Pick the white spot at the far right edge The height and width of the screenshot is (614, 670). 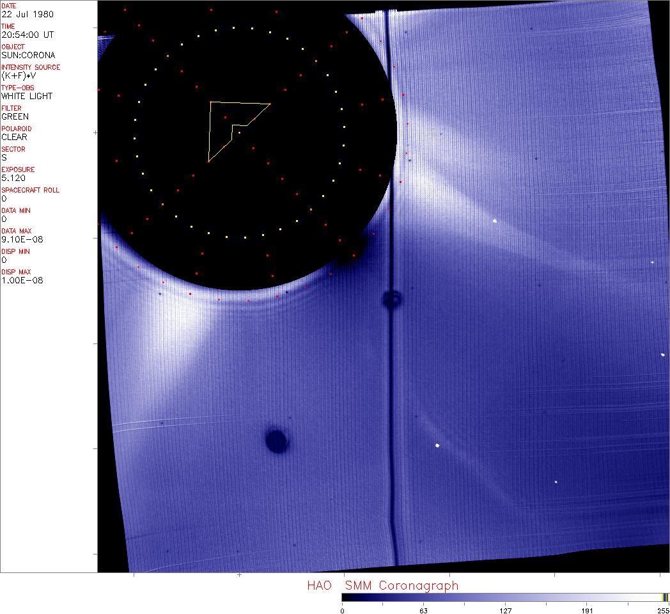(x=662, y=354)
